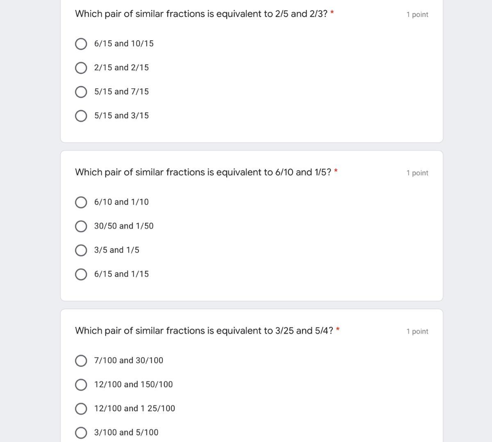Click the red required asterisk after "2/5 and 2/3?"
Screen dimensions: 492x442
click(332, 13)
